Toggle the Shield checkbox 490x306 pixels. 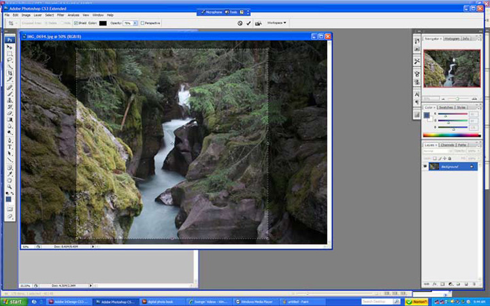76,23
